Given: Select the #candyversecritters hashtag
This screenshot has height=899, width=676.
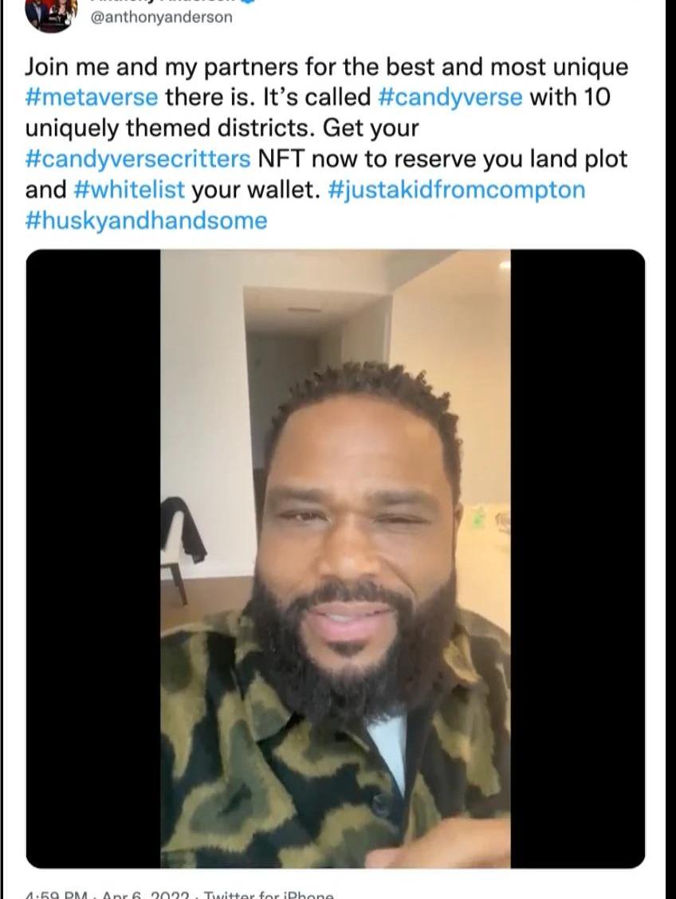Looking at the screenshot, I should (138, 159).
